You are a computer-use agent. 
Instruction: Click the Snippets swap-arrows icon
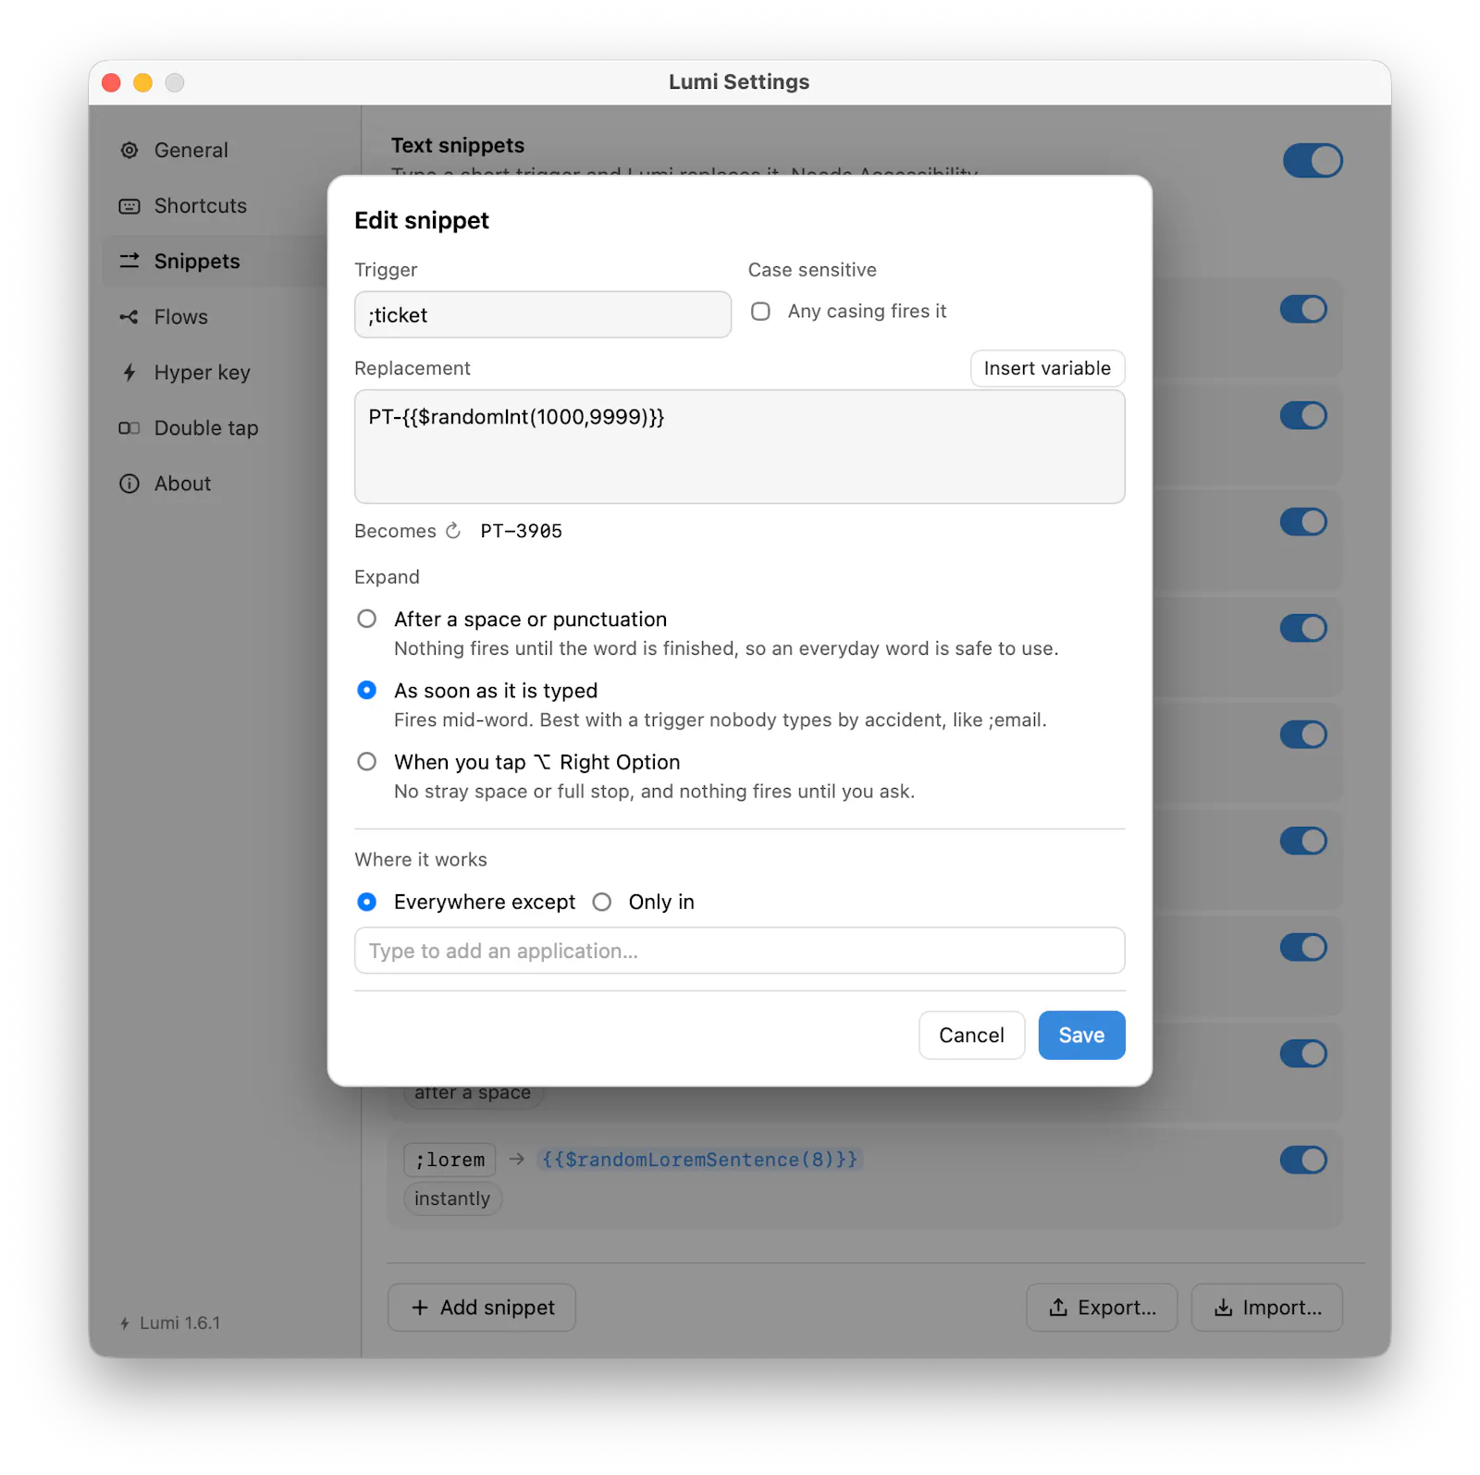129,261
